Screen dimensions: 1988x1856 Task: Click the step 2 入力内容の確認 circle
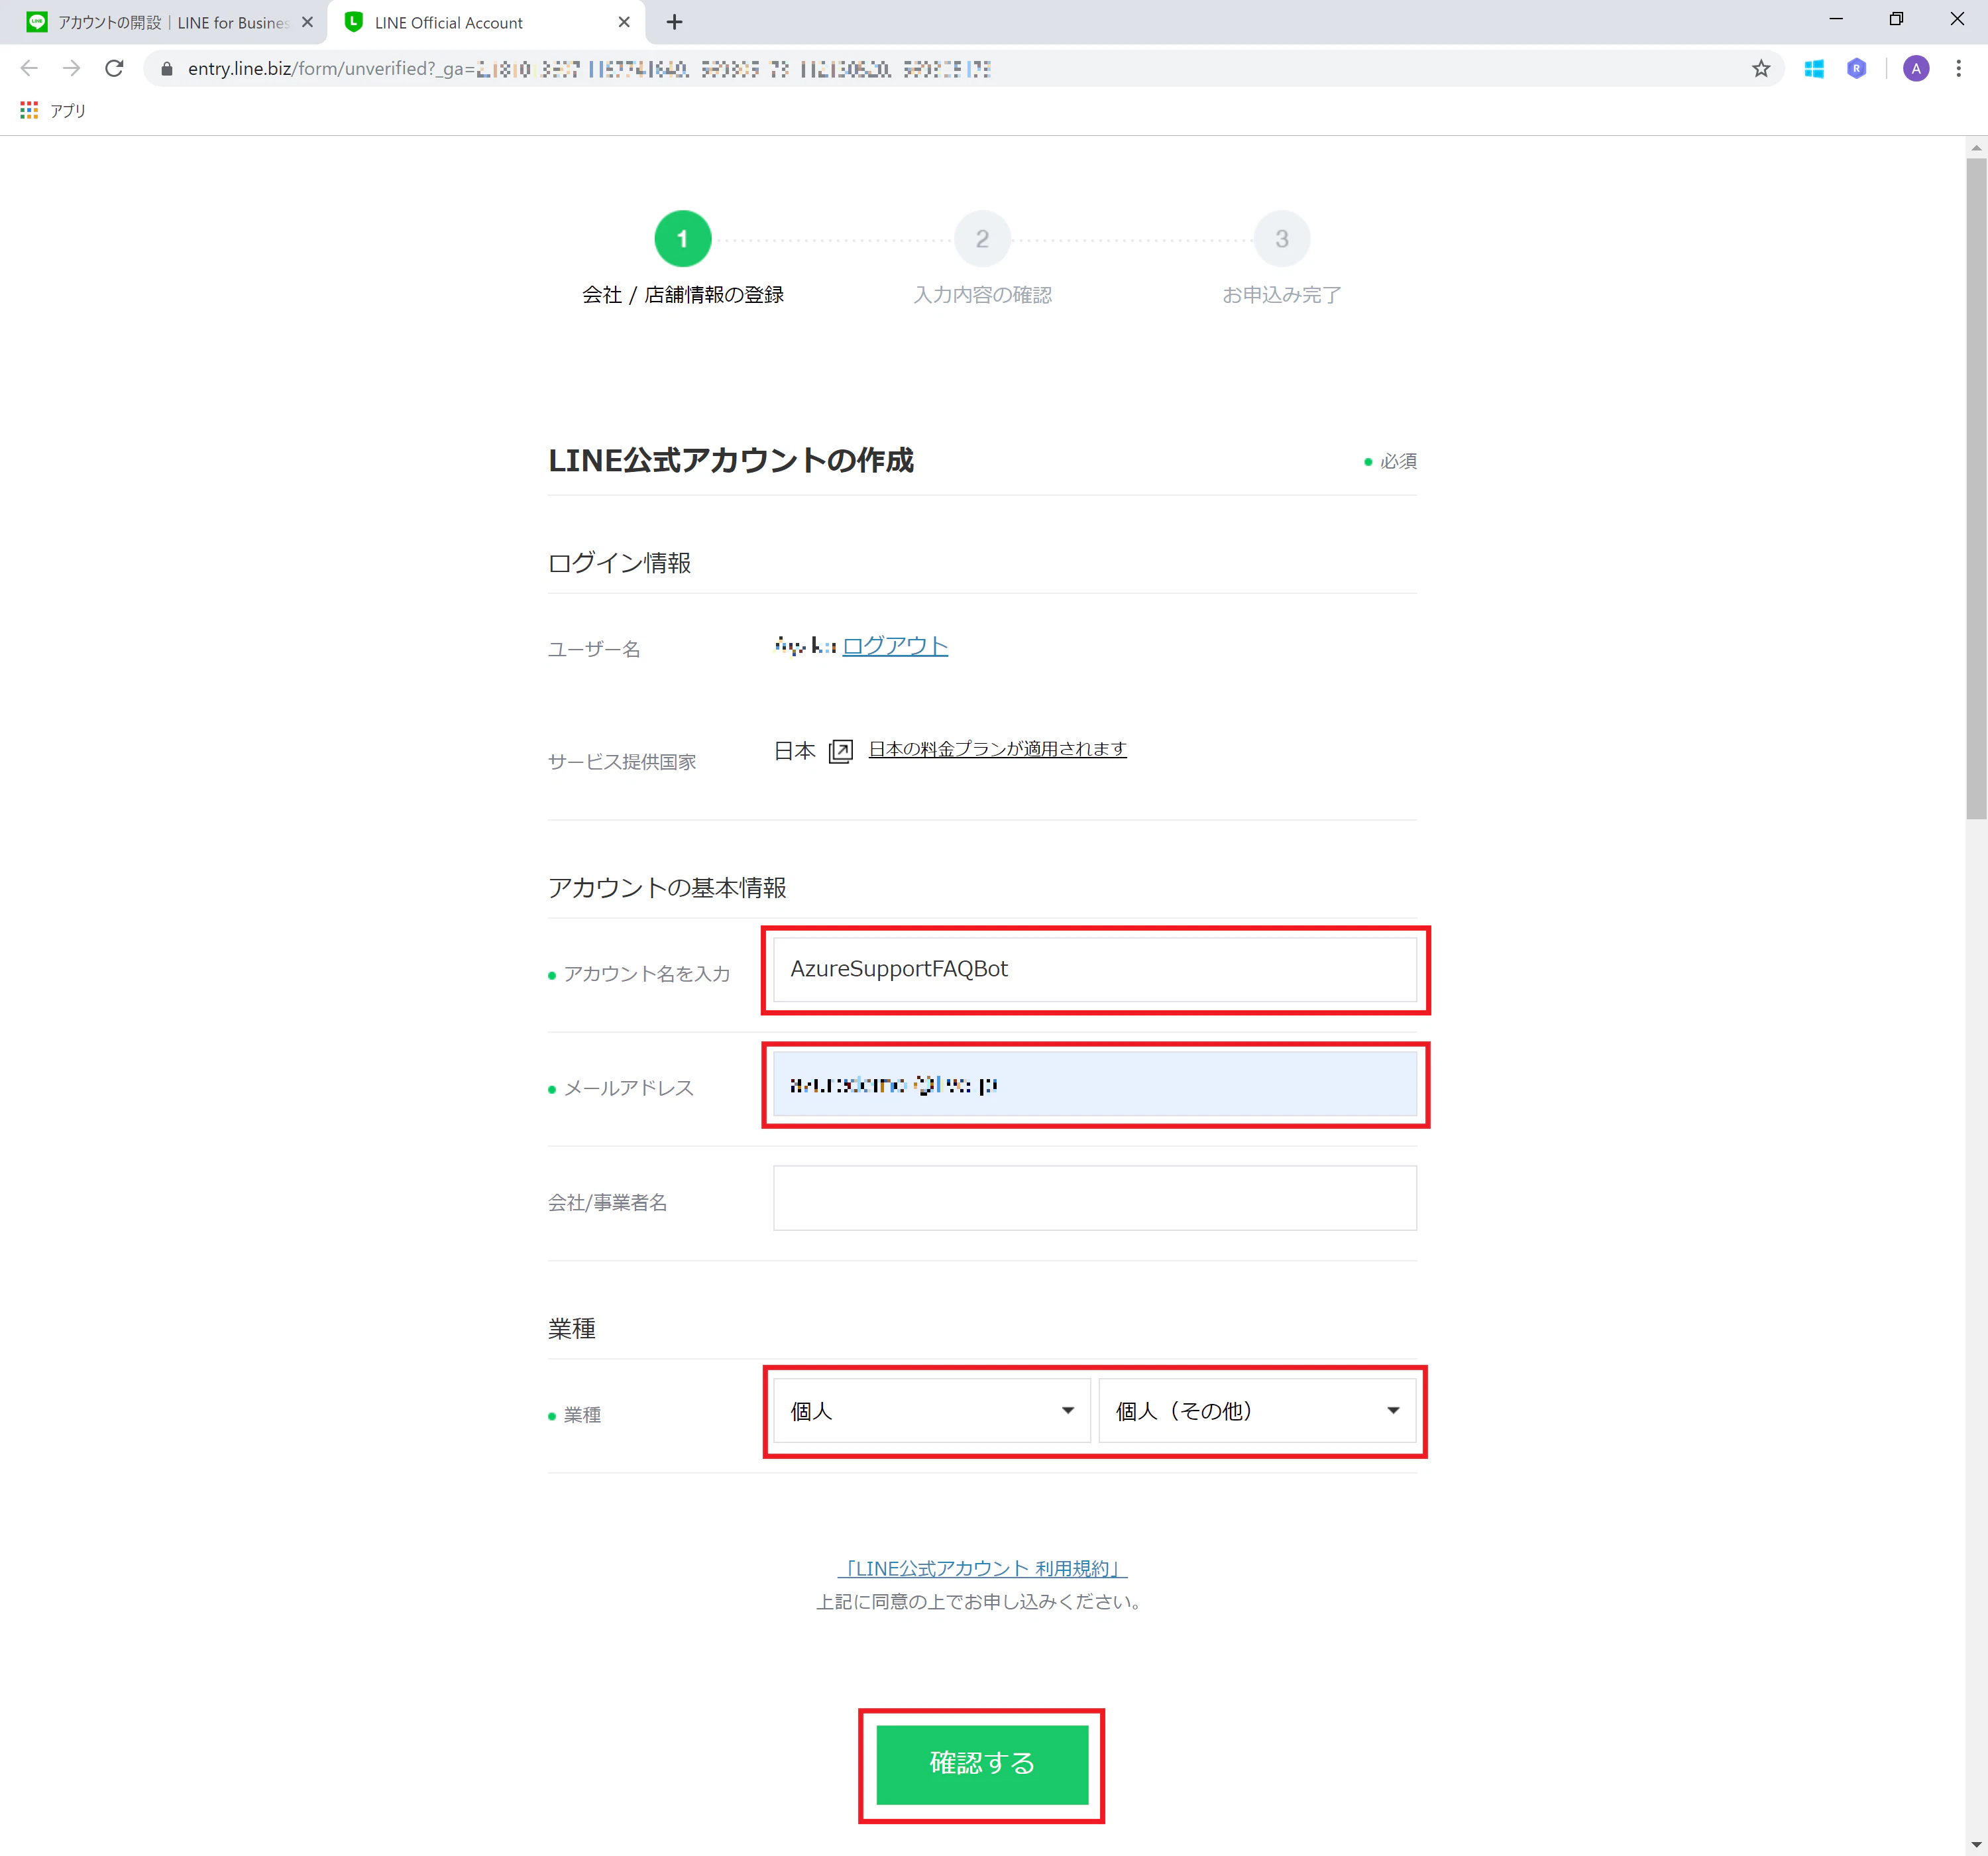[x=982, y=238]
